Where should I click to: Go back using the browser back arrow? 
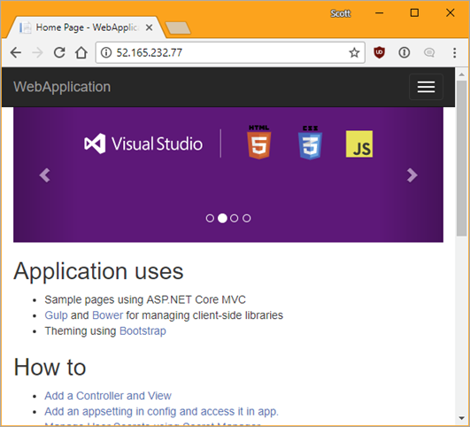click(x=16, y=52)
